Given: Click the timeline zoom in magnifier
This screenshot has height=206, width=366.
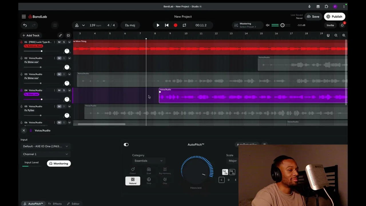Looking at the screenshot, I should [x=344, y=35].
